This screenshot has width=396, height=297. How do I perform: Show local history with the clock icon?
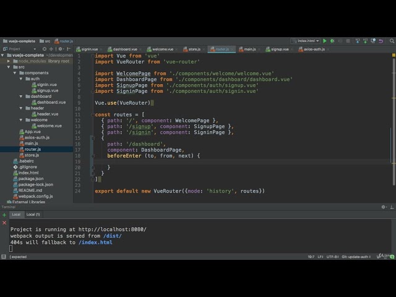[373, 41]
